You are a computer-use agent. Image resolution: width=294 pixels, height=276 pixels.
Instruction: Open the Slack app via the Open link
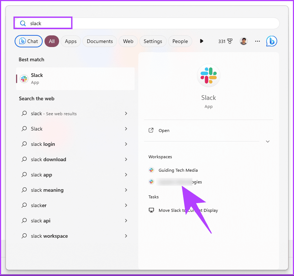[164, 130]
